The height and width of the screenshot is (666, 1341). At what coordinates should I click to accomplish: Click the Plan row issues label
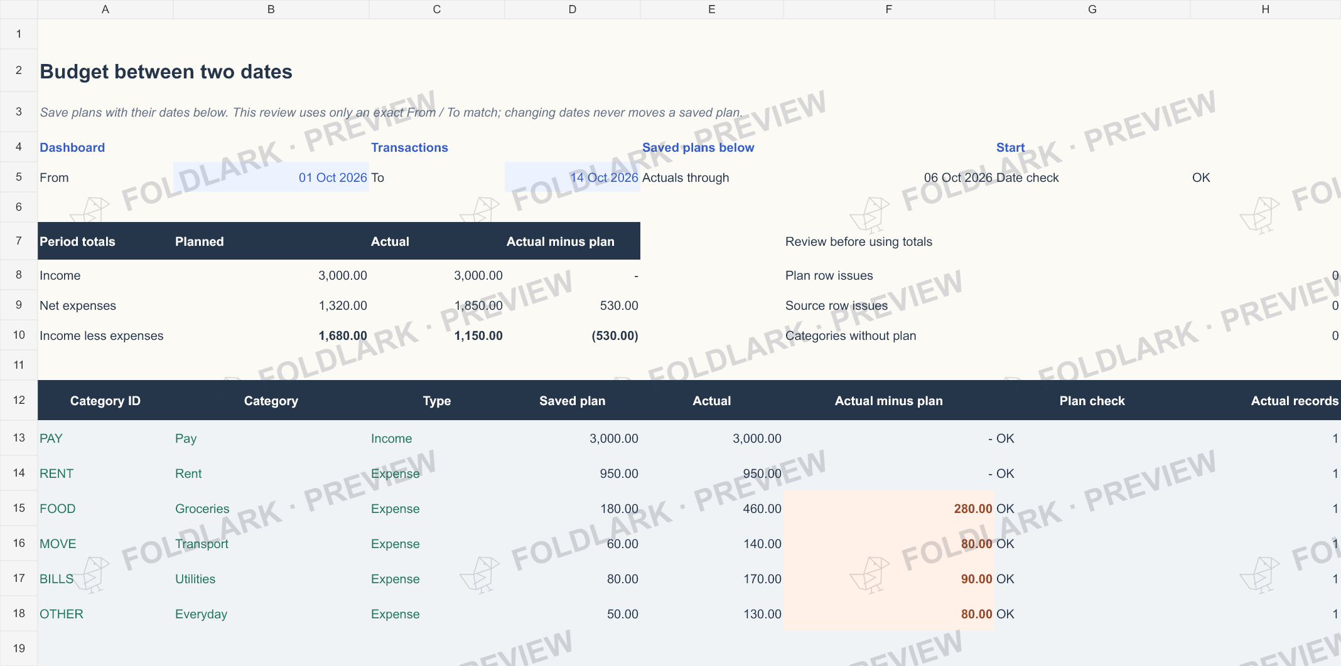pyautogui.click(x=829, y=275)
